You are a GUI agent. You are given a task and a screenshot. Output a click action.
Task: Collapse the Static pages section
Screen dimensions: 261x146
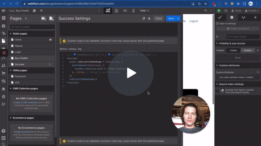pos(11,34)
